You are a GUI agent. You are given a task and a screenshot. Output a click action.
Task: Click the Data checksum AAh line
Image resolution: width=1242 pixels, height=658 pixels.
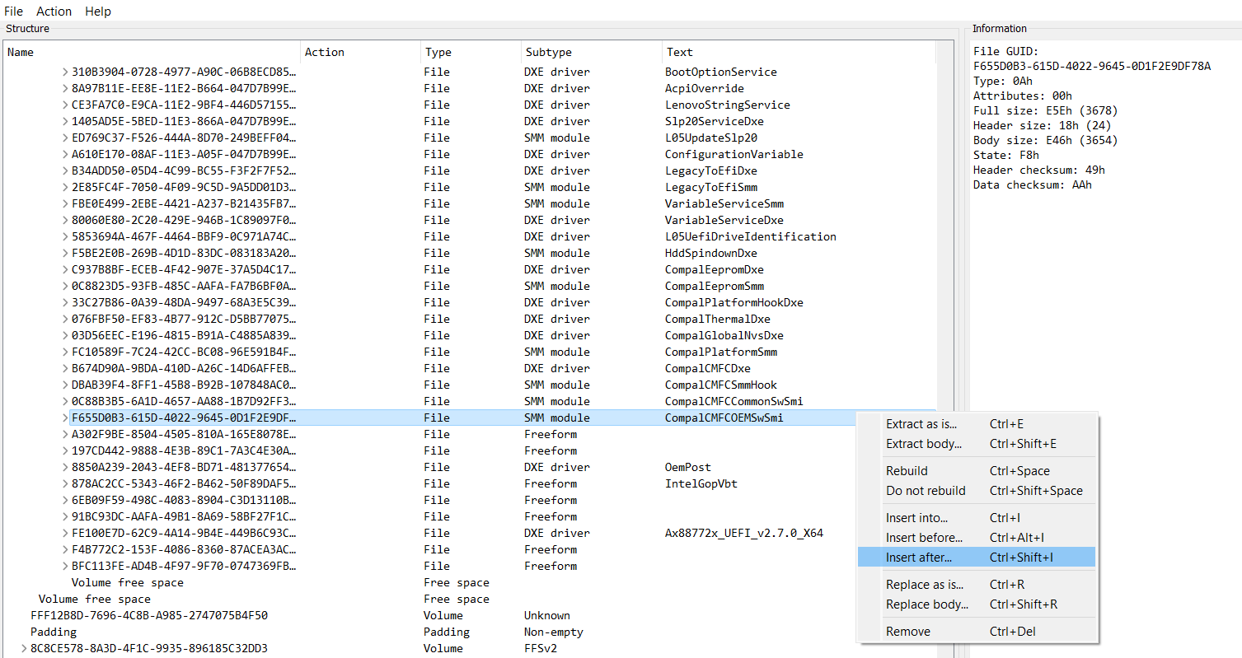coord(1031,184)
